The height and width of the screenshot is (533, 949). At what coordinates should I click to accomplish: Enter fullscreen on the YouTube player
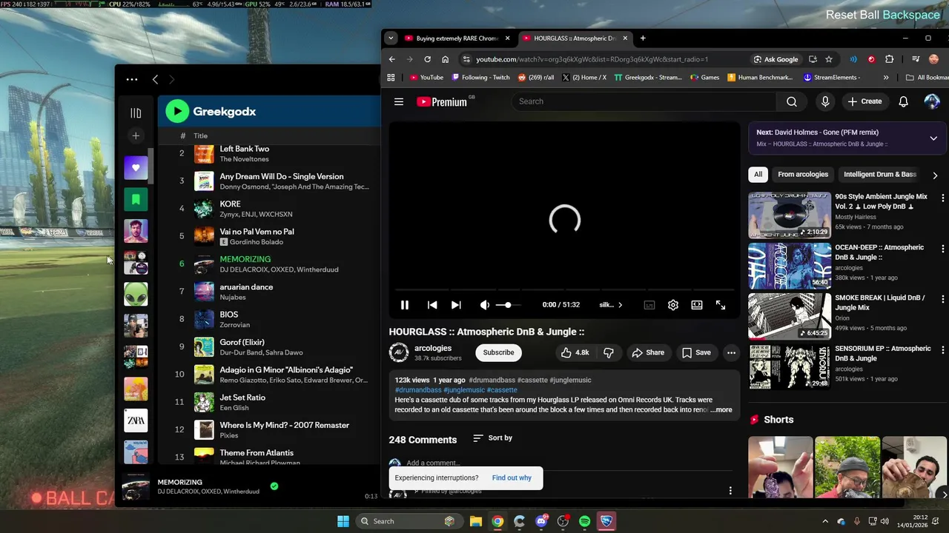pos(721,305)
